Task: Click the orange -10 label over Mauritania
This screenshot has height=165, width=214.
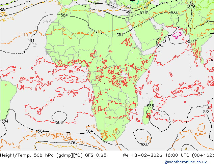Action: pyautogui.click(x=62, y=29)
